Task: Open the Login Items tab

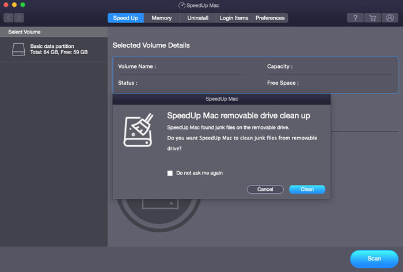Action: [x=234, y=18]
